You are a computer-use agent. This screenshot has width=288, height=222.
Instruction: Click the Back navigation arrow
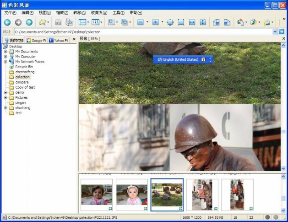[x=7, y=22]
